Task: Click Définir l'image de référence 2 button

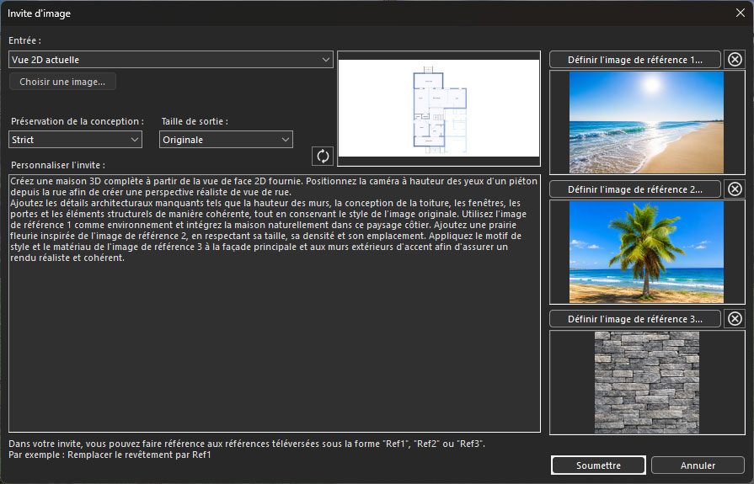Action: 634,189
